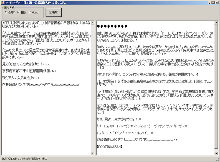Click the app icon in title bar
Screen dimensions: 220x162
[x=3, y=3]
